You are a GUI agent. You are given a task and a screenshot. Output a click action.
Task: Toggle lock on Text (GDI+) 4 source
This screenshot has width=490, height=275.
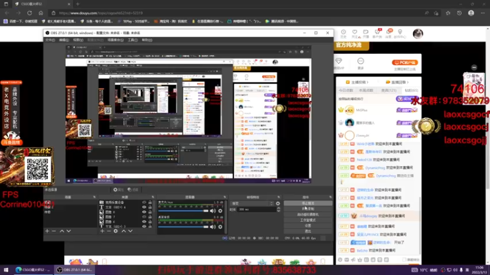(x=150, y=207)
